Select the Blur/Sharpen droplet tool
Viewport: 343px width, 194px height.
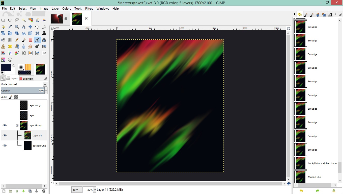click(24, 46)
